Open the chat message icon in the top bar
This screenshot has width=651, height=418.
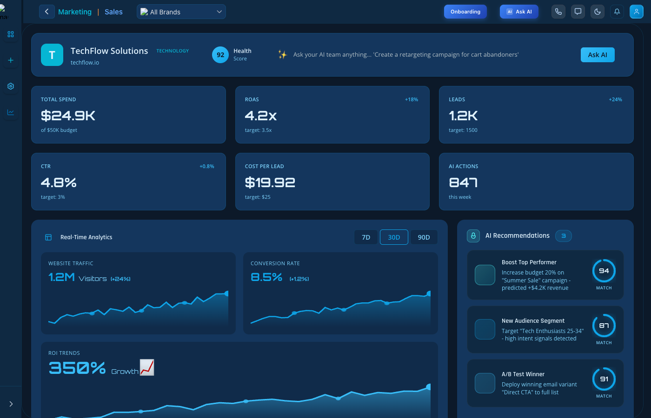pyautogui.click(x=578, y=12)
